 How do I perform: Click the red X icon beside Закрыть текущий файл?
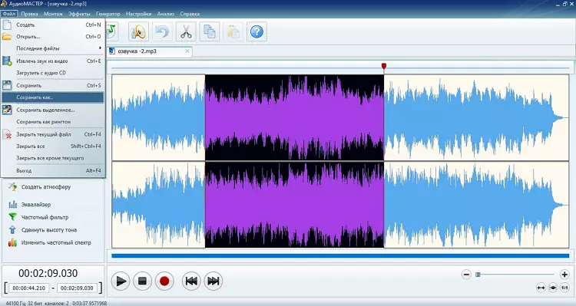(8, 135)
